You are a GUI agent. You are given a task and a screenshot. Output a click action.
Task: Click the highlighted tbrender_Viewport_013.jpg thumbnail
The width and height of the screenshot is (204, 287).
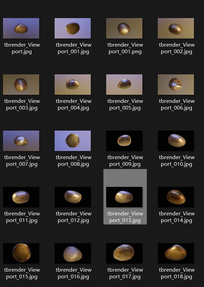click(x=124, y=197)
